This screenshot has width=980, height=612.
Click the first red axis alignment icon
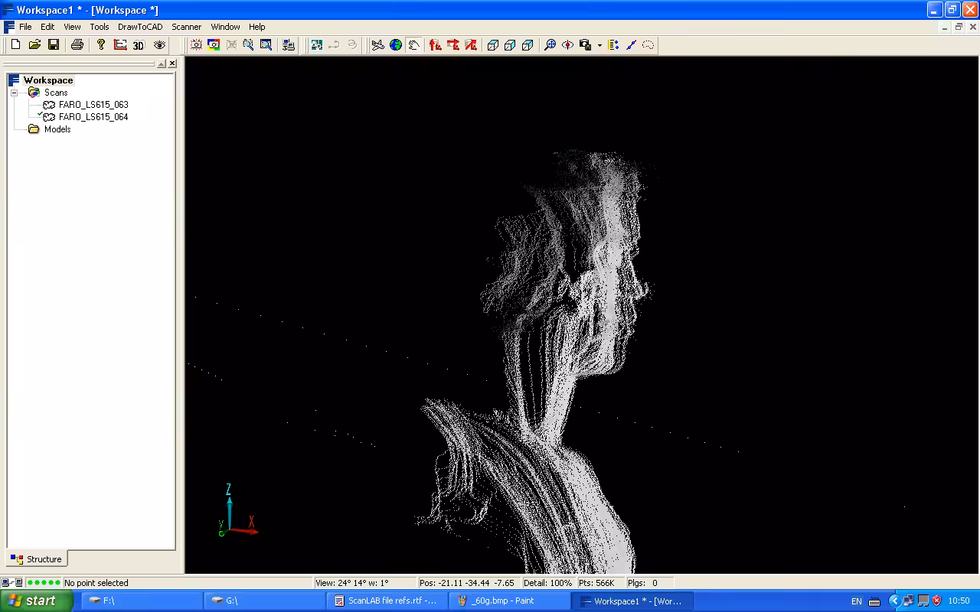coord(436,45)
